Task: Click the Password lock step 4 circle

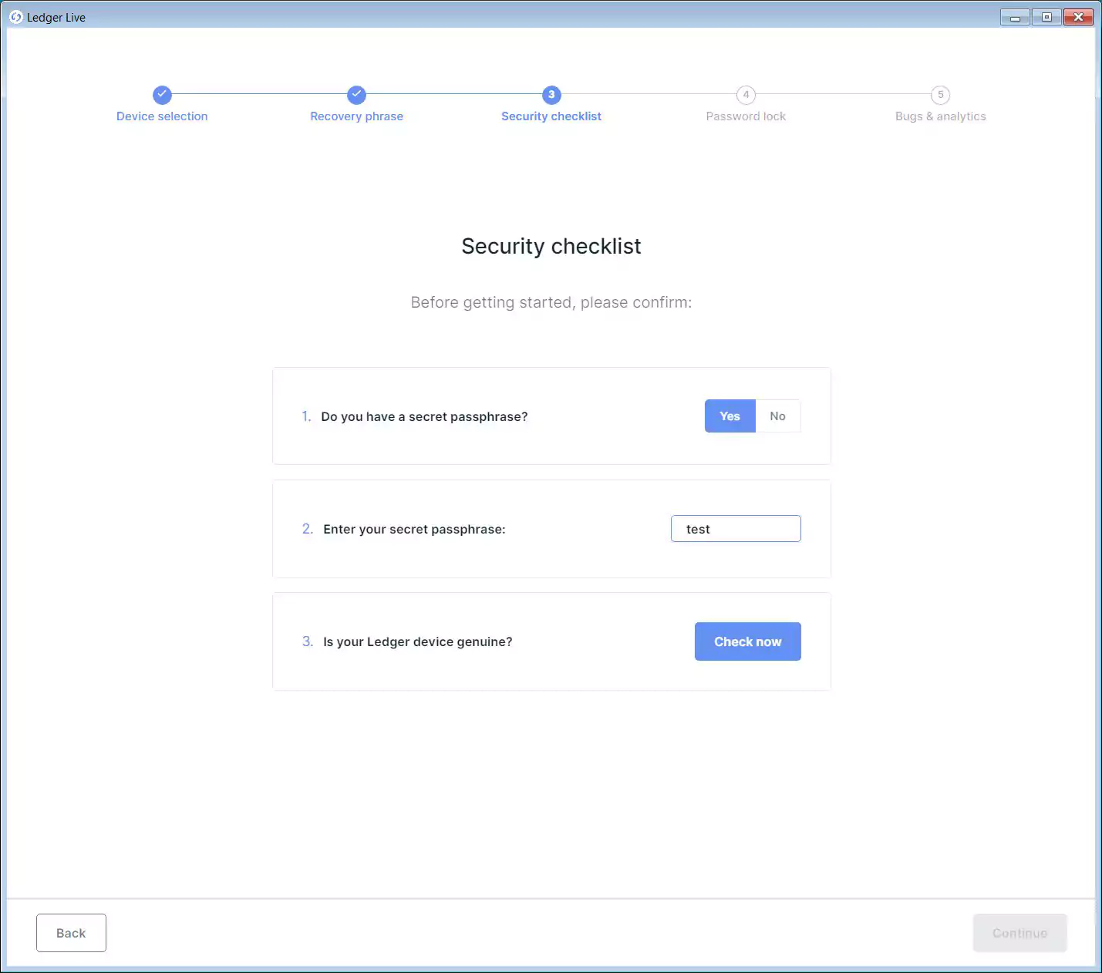Action: click(746, 95)
